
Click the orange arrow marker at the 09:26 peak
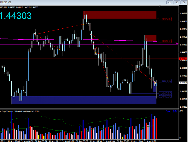coord(83,24)
